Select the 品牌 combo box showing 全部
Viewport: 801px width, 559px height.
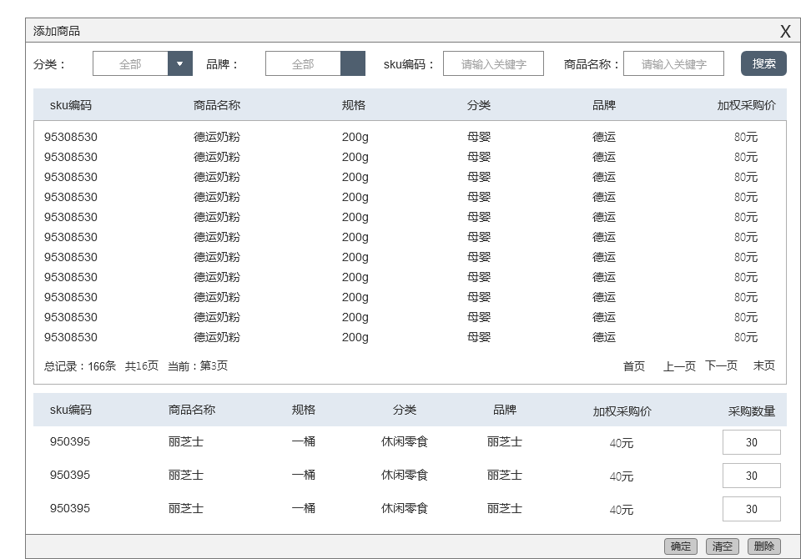pyautogui.click(x=315, y=64)
